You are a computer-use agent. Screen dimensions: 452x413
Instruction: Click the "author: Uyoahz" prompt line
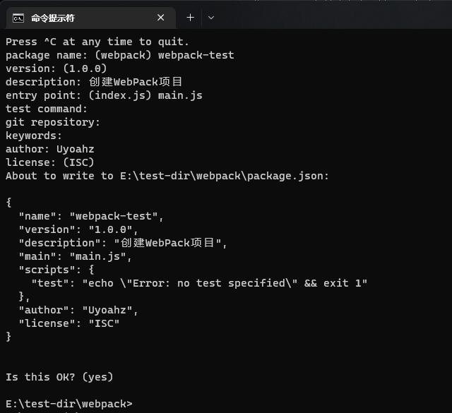pos(50,149)
